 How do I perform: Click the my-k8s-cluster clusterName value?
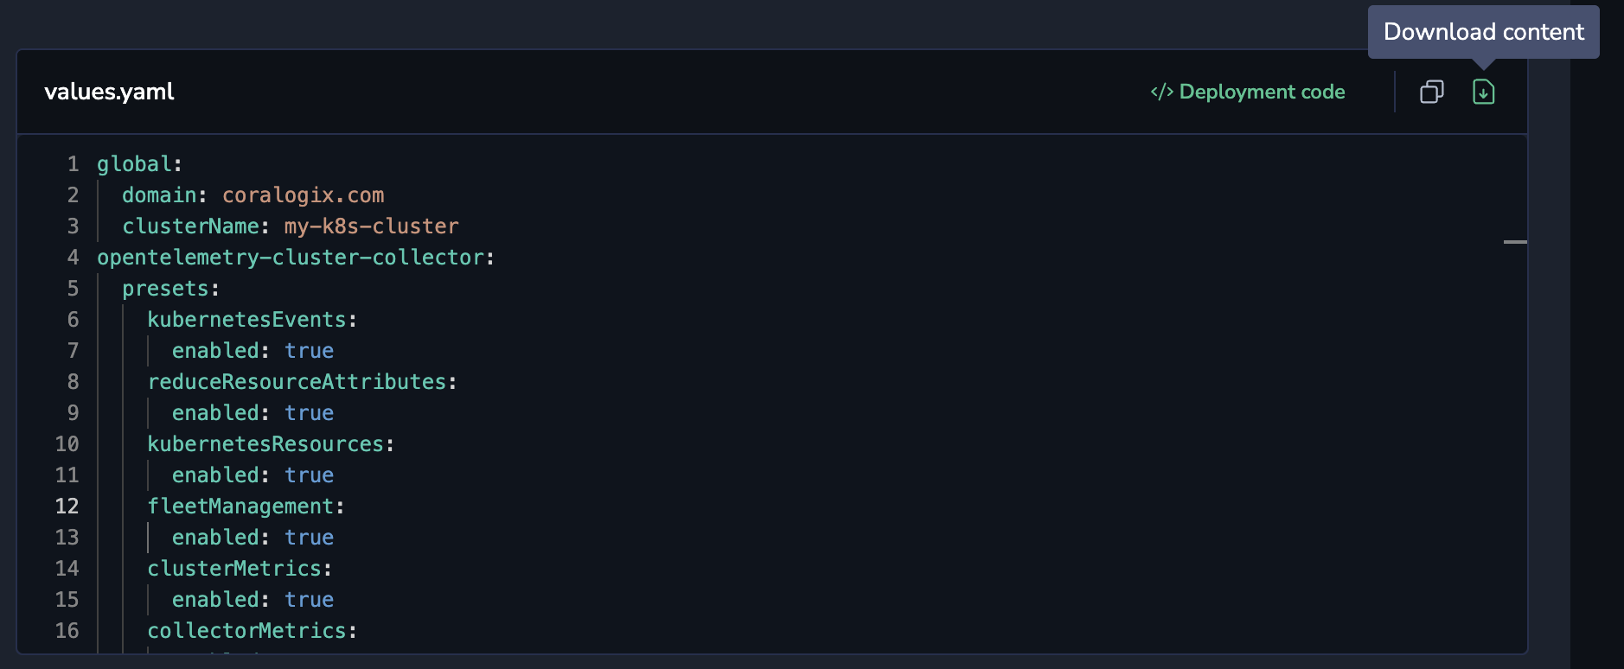pyautogui.click(x=371, y=226)
